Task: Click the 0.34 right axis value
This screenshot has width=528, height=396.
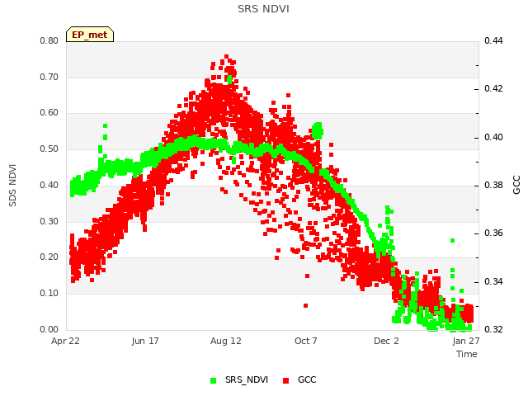Action: pos(493,281)
